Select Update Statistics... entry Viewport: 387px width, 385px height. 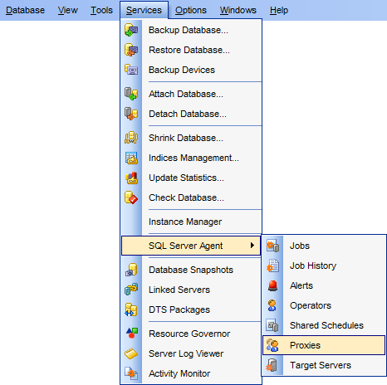coord(191,178)
